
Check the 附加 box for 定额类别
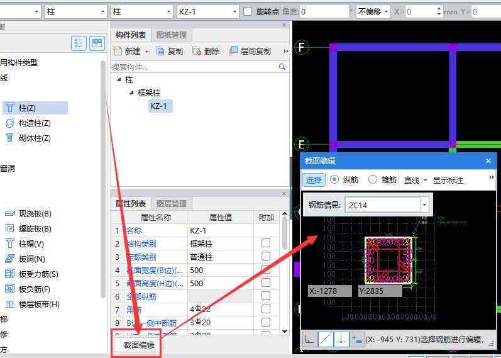tap(266, 256)
